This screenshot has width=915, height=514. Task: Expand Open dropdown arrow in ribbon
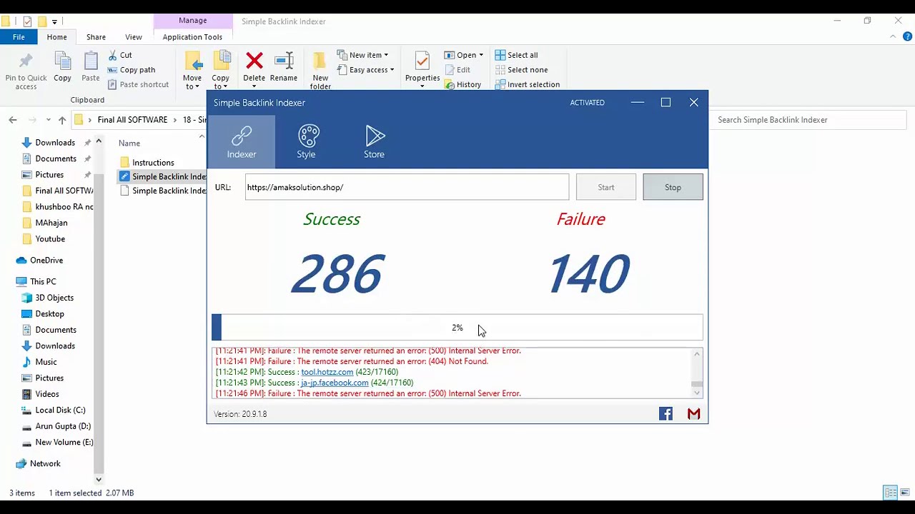coord(481,55)
